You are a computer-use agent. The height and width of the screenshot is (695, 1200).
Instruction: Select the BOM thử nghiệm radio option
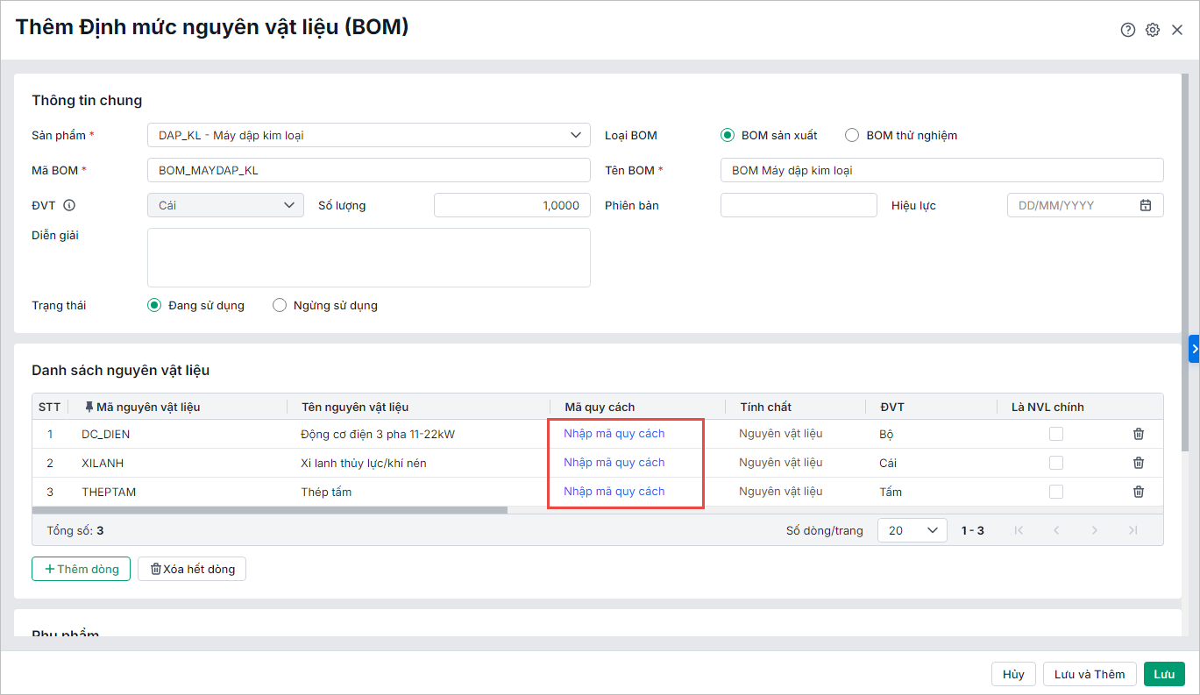852,135
